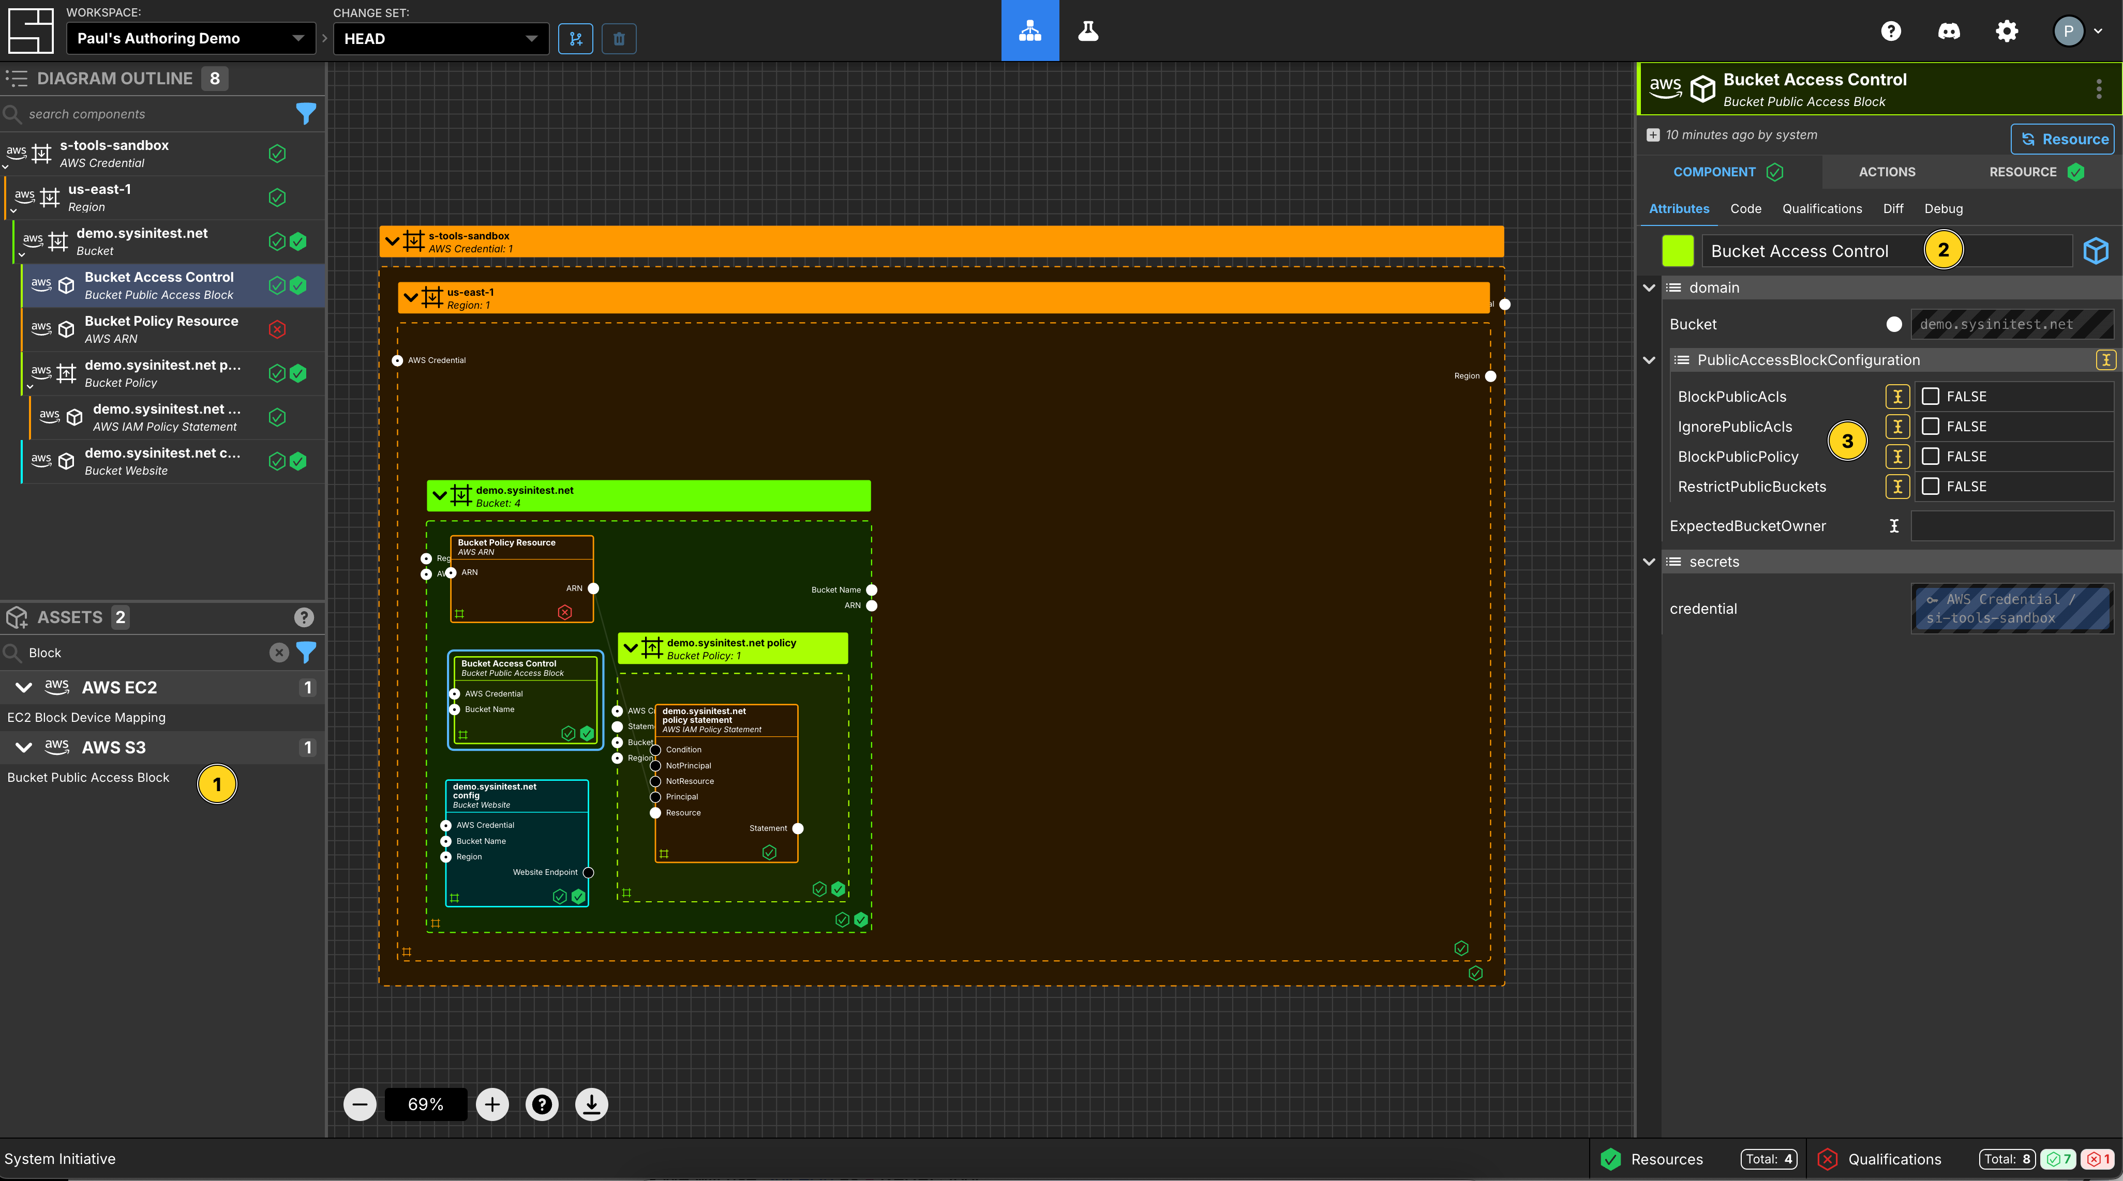Click the Resource refresh button
Image resolution: width=2123 pixels, height=1181 pixels.
2064,139
